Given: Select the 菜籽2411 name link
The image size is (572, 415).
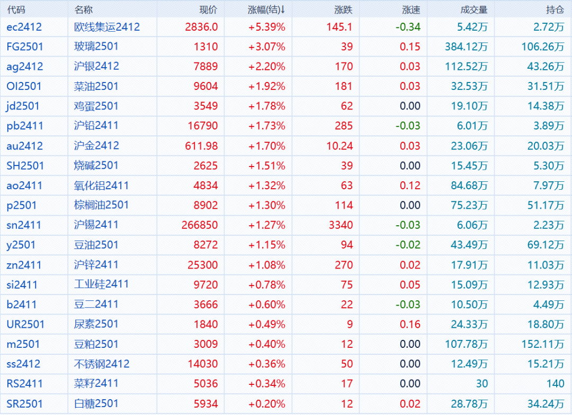Looking at the screenshot, I should tap(96, 383).
